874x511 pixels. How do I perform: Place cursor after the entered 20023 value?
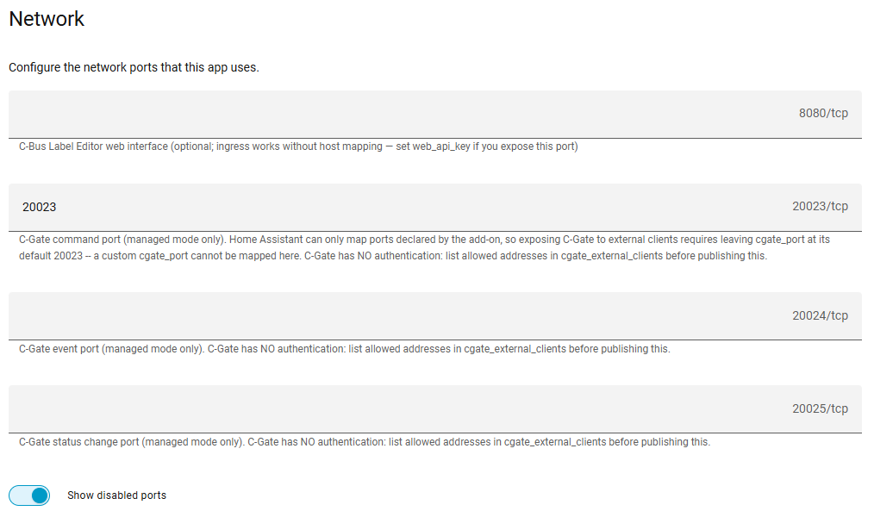57,208
